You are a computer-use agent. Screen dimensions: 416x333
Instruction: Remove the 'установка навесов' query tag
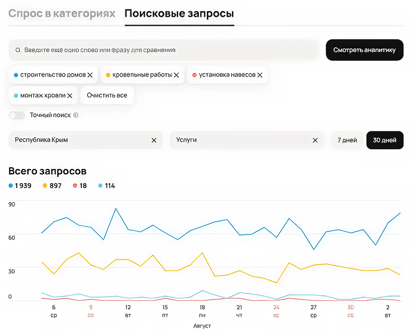[260, 75]
